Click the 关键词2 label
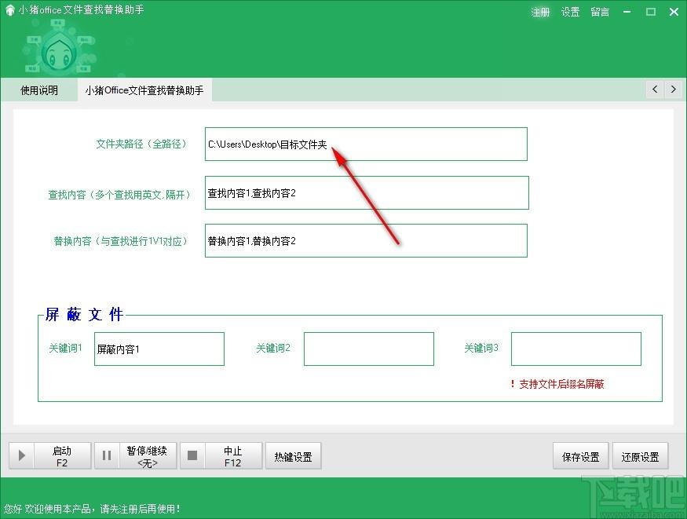The image size is (687, 519). tap(273, 348)
